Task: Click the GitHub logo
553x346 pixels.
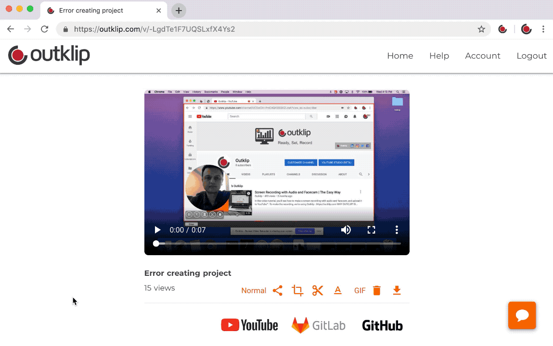Action: pyautogui.click(x=382, y=326)
